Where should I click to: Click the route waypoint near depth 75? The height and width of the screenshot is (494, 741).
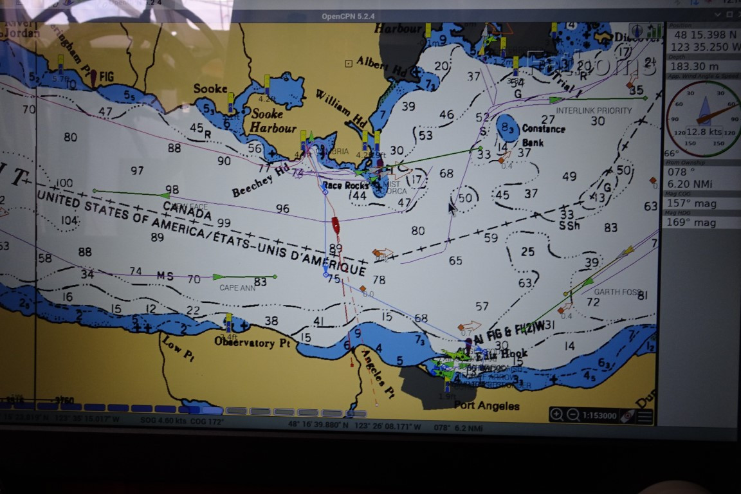325,275
